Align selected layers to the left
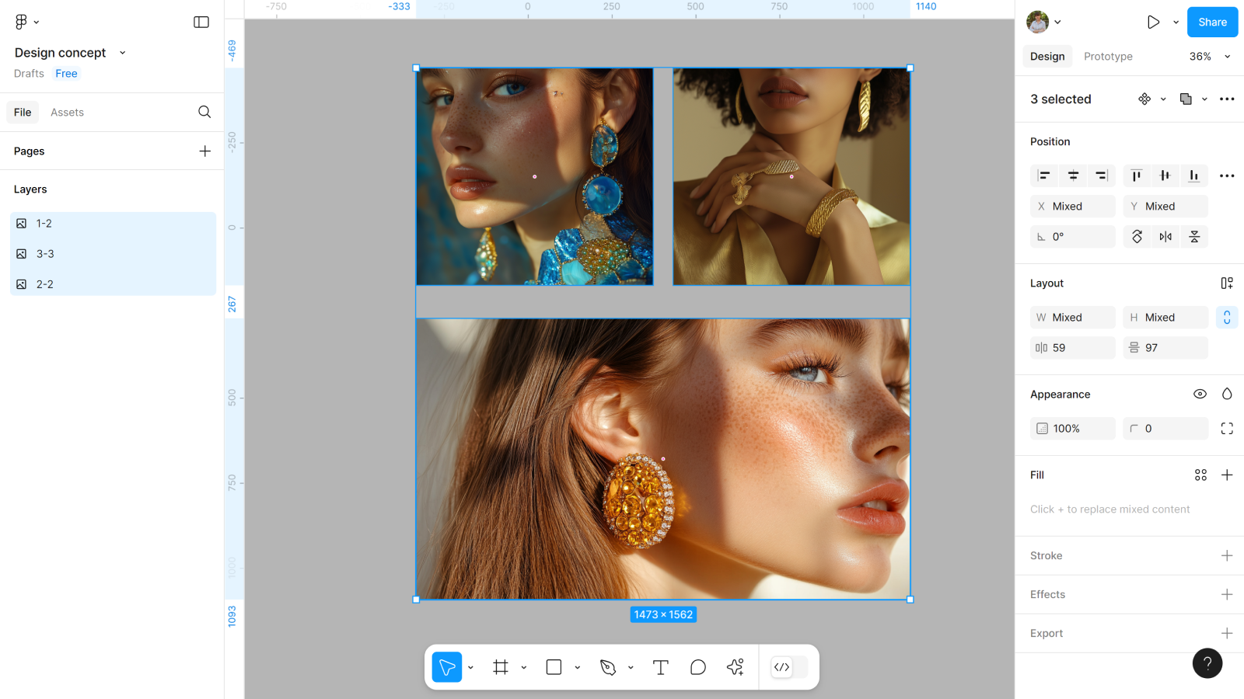 (x=1044, y=176)
